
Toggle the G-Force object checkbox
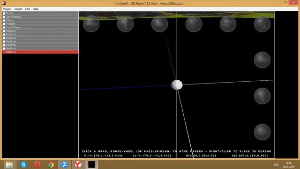pos(4,20)
